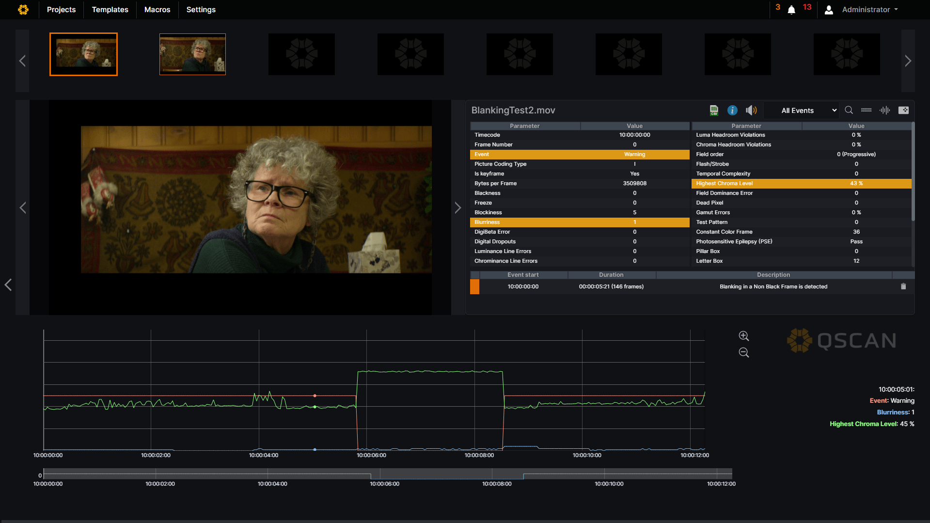This screenshot has width=930, height=523.
Task: Select the Blurriness parameter row
Action: 579,222
